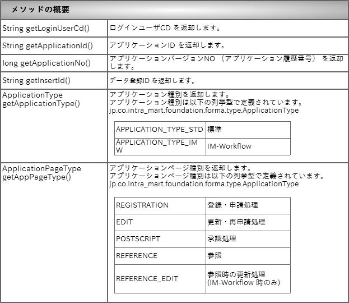Click the 更新・再申請処理 cell
The image size is (349, 303).
point(248,223)
